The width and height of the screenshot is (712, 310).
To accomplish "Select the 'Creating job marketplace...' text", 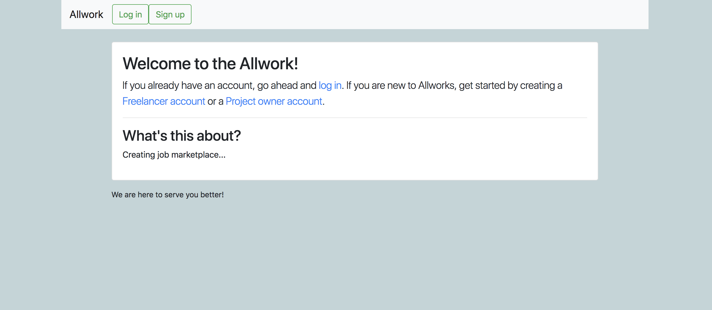I will click(174, 154).
